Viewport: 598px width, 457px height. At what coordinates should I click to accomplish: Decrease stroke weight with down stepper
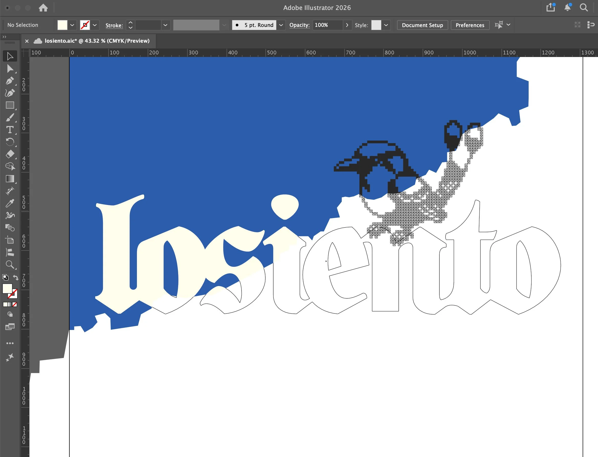click(x=131, y=27)
